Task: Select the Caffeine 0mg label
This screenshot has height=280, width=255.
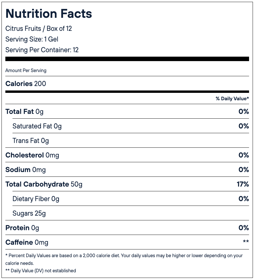Action: pos(27,242)
